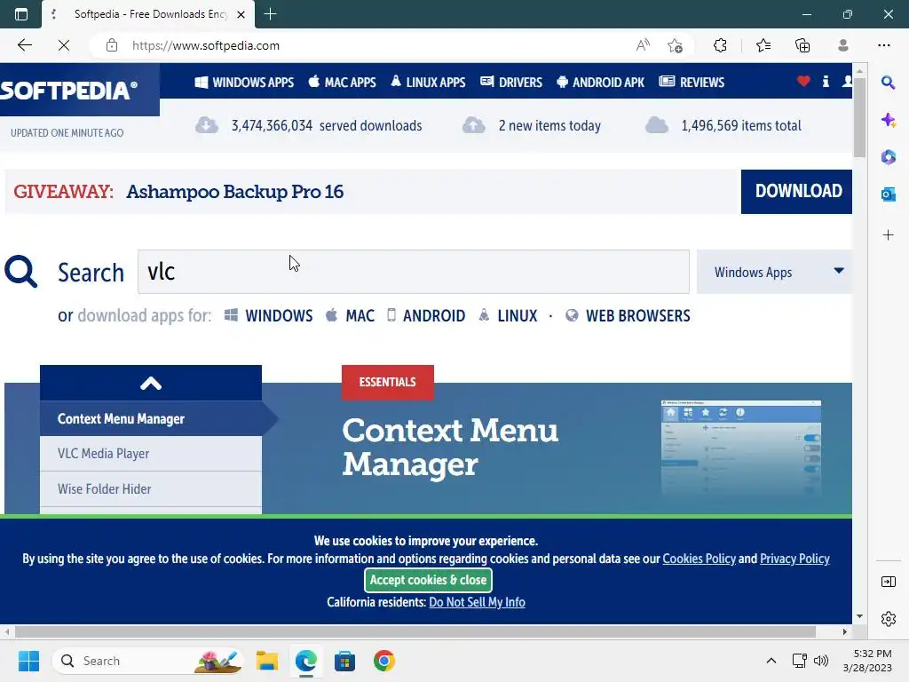Open Microsoft Store from taskbar
This screenshot has width=909, height=682.
coord(344,661)
